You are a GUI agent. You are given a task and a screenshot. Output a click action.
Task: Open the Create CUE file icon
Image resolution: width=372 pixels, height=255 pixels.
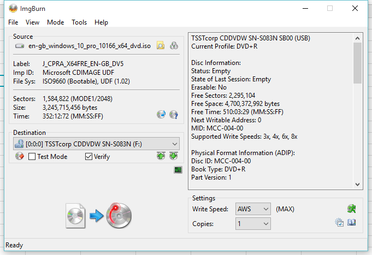(x=174, y=45)
